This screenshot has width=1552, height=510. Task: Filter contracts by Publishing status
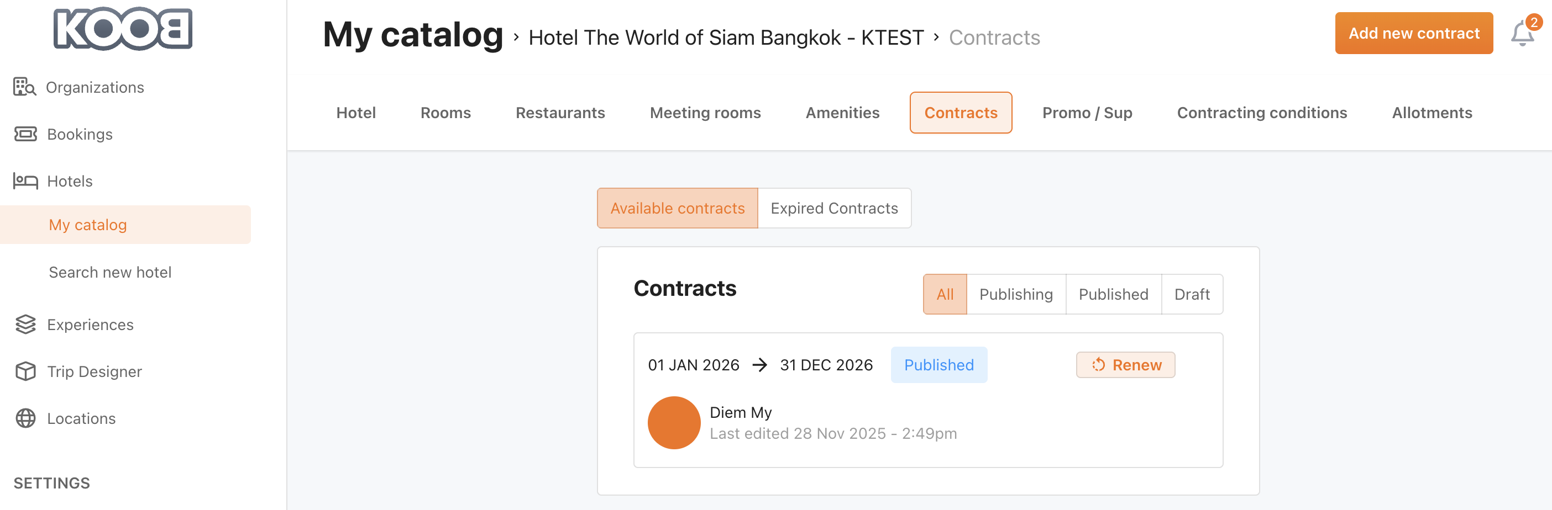tap(1016, 294)
